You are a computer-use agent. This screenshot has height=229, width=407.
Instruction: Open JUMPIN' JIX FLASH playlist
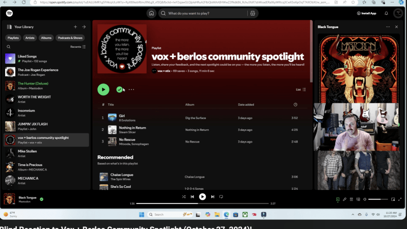point(46,126)
